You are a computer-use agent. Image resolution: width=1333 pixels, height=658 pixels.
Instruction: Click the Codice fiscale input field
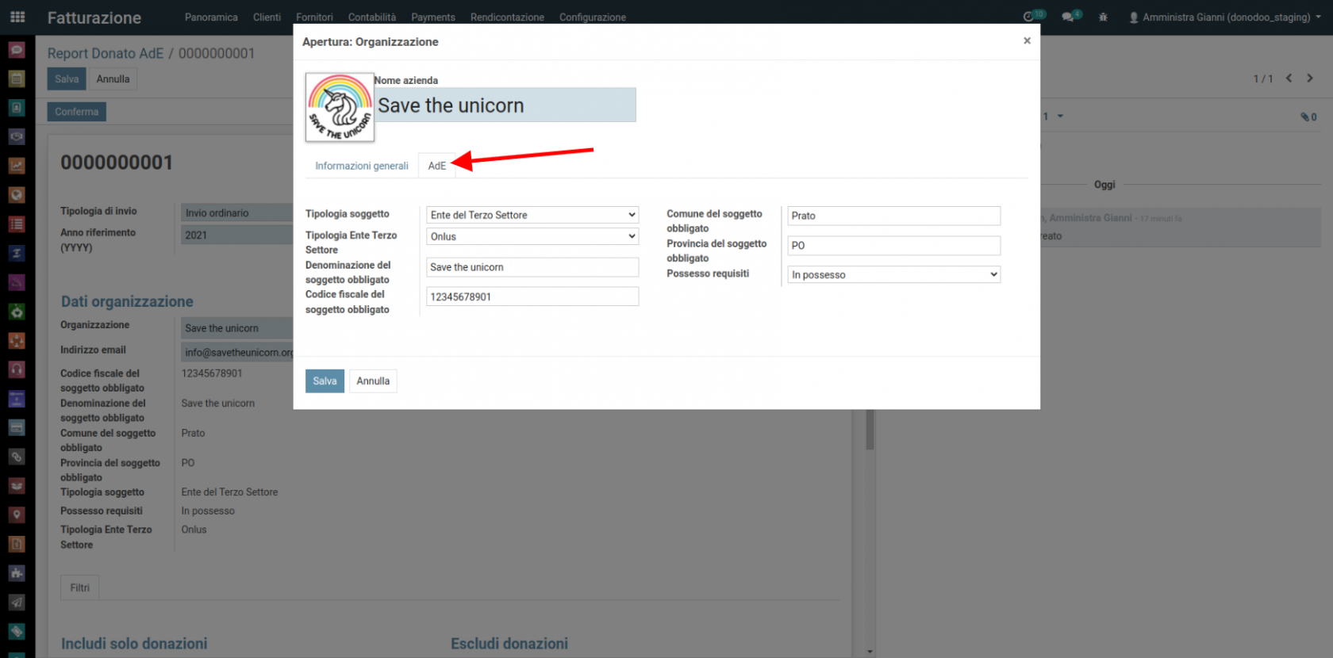(532, 296)
